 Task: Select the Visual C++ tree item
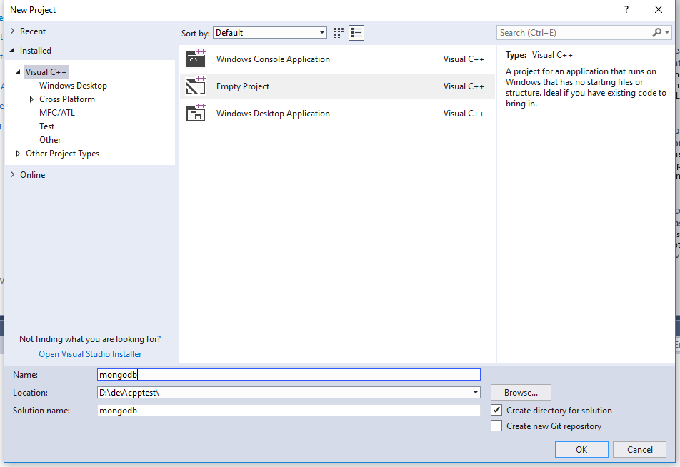(46, 72)
